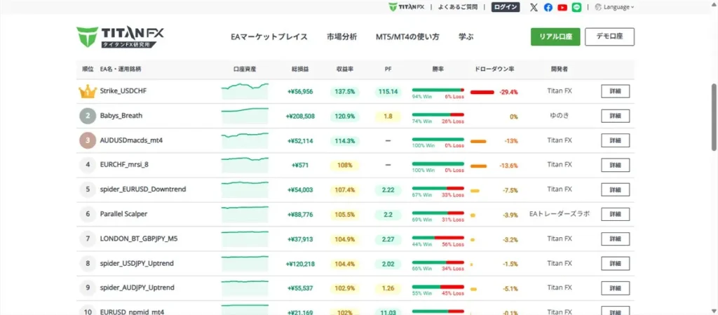Open the 学ぶ menu
The image size is (718, 315).
point(466,37)
